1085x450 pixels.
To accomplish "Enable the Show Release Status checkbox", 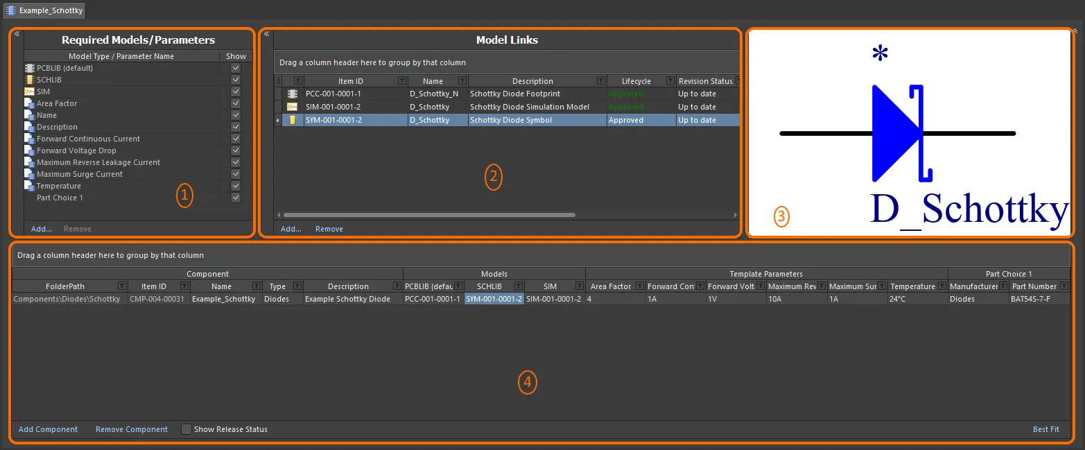I will (x=186, y=429).
